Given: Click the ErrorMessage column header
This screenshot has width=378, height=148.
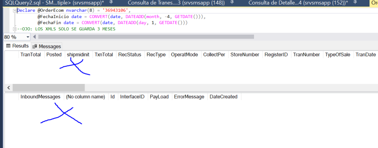Looking at the screenshot, I should tap(189, 96).
